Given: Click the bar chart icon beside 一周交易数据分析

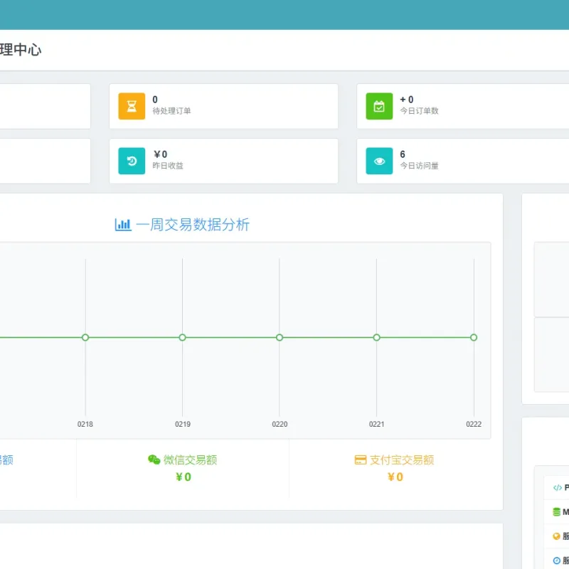Looking at the screenshot, I should point(123,225).
